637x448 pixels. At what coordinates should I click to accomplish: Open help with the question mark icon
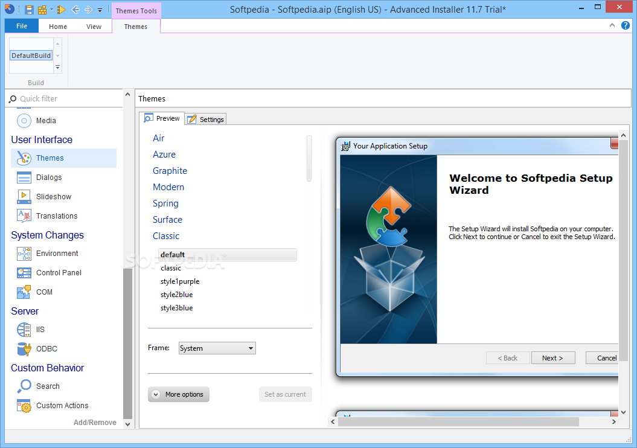(626, 25)
